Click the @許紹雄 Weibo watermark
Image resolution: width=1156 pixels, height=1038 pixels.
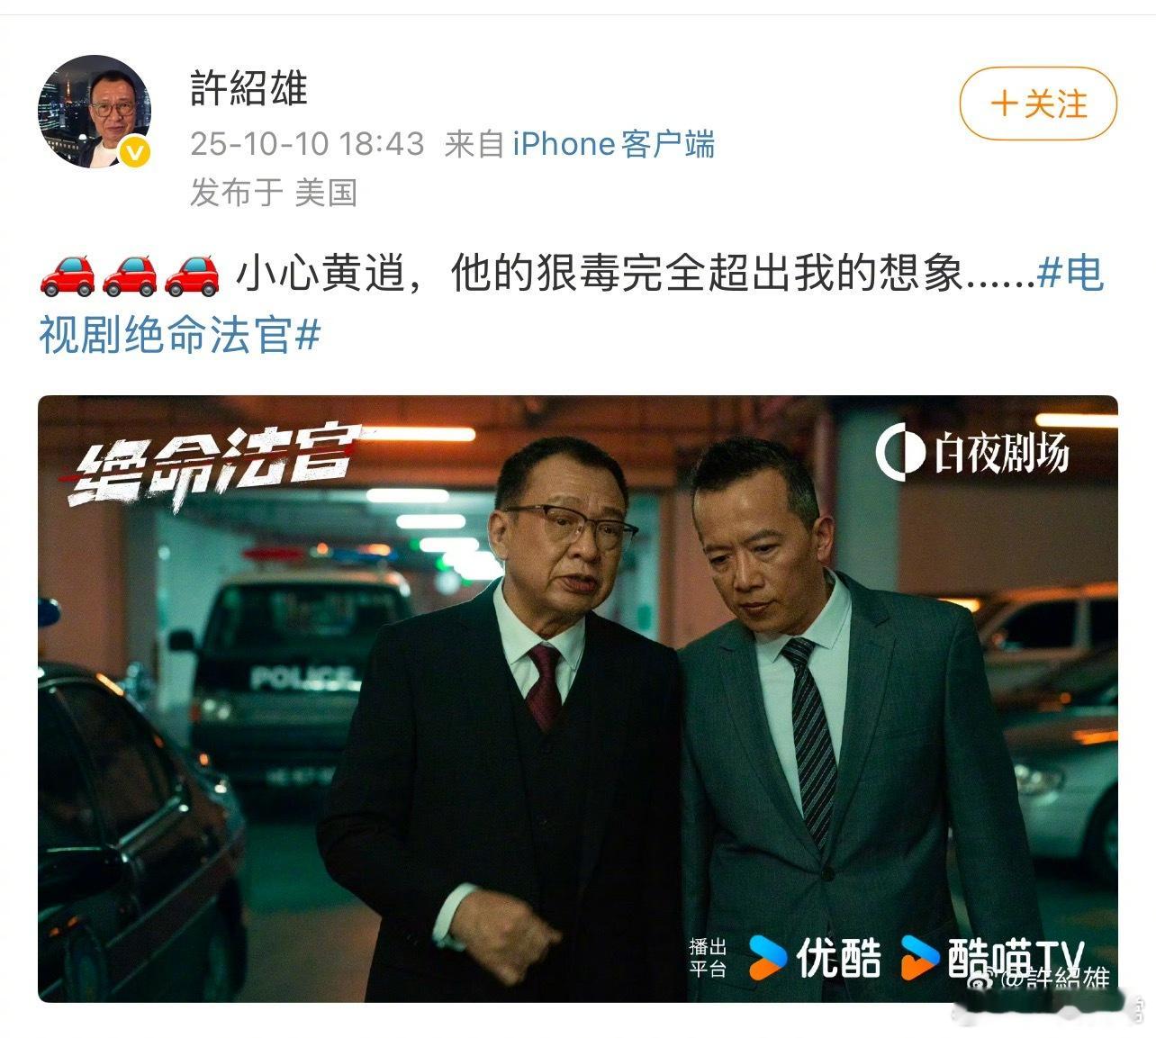coord(1044,979)
